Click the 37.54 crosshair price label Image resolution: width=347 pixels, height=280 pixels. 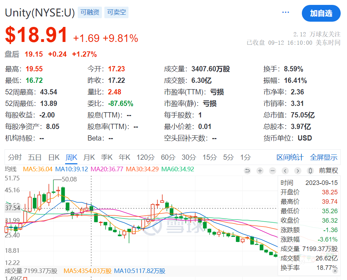click(13, 208)
